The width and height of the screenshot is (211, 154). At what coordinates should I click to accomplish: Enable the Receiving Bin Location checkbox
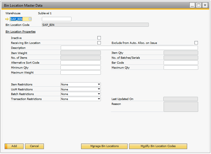point(99,43)
